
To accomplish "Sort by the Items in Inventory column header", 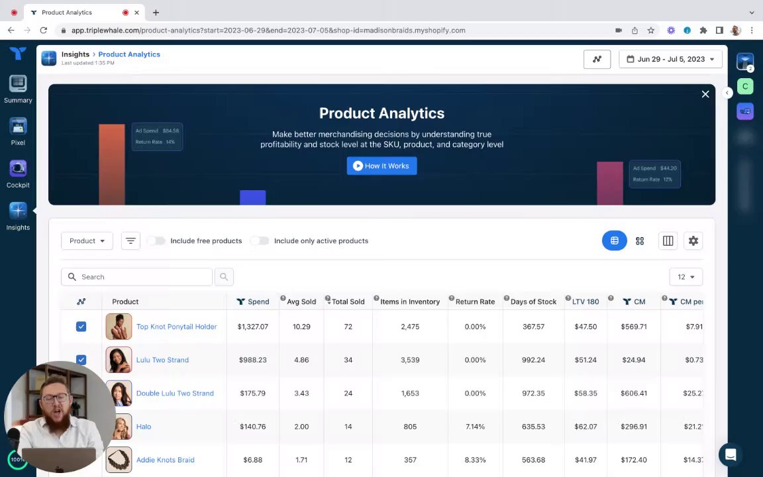I will pyautogui.click(x=410, y=302).
